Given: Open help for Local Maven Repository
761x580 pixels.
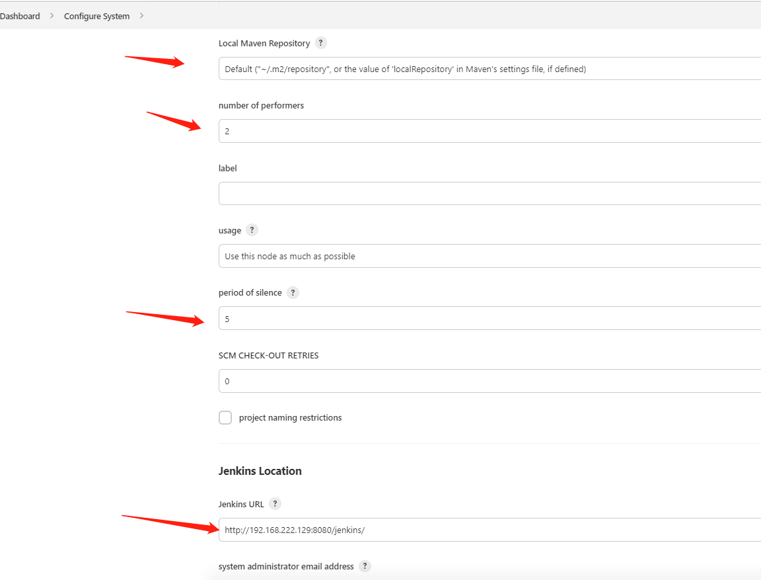Looking at the screenshot, I should 321,43.
